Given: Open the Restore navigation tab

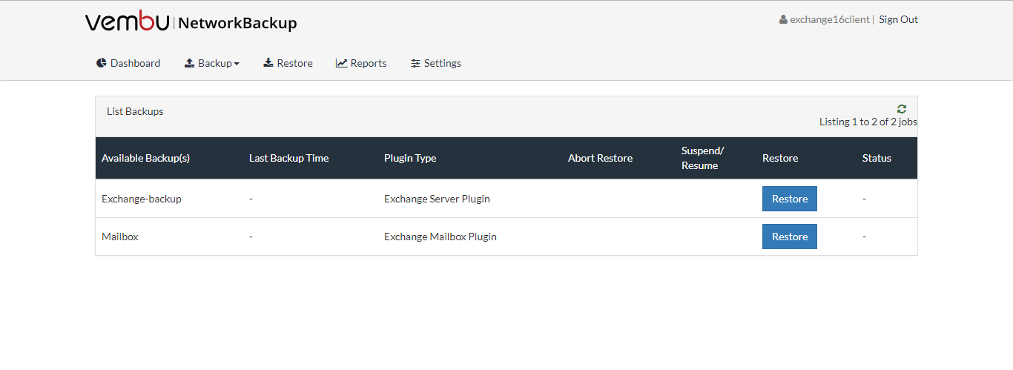Looking at the screenshot, I should 288,63.
